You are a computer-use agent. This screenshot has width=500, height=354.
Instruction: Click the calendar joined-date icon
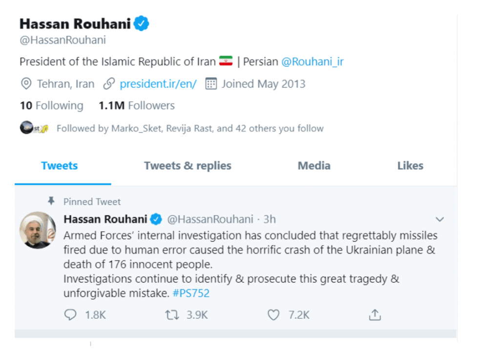tap(210, 84)
